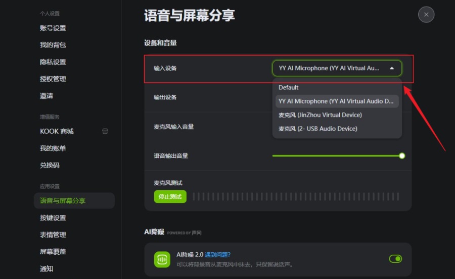Viewport: 455px width, 279px height.
Task: Collapse the 输入设备 dropdown box
Action: tap(337, 68)
